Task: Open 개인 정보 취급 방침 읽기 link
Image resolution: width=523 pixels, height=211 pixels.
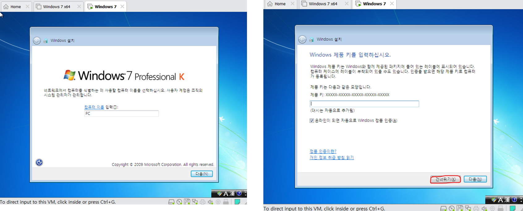Action: (x=332, y=157)
